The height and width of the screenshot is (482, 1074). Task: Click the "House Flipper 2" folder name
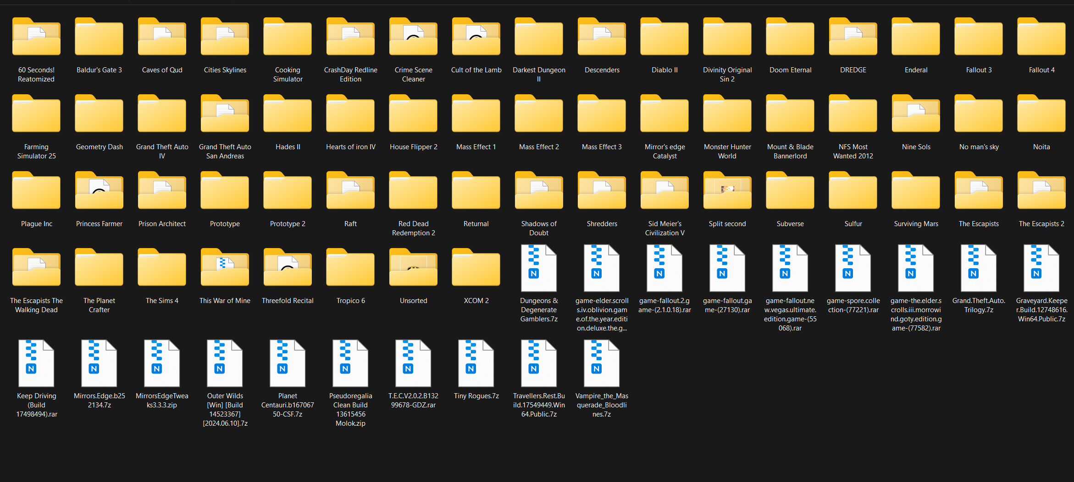click(x=414, y=147)
